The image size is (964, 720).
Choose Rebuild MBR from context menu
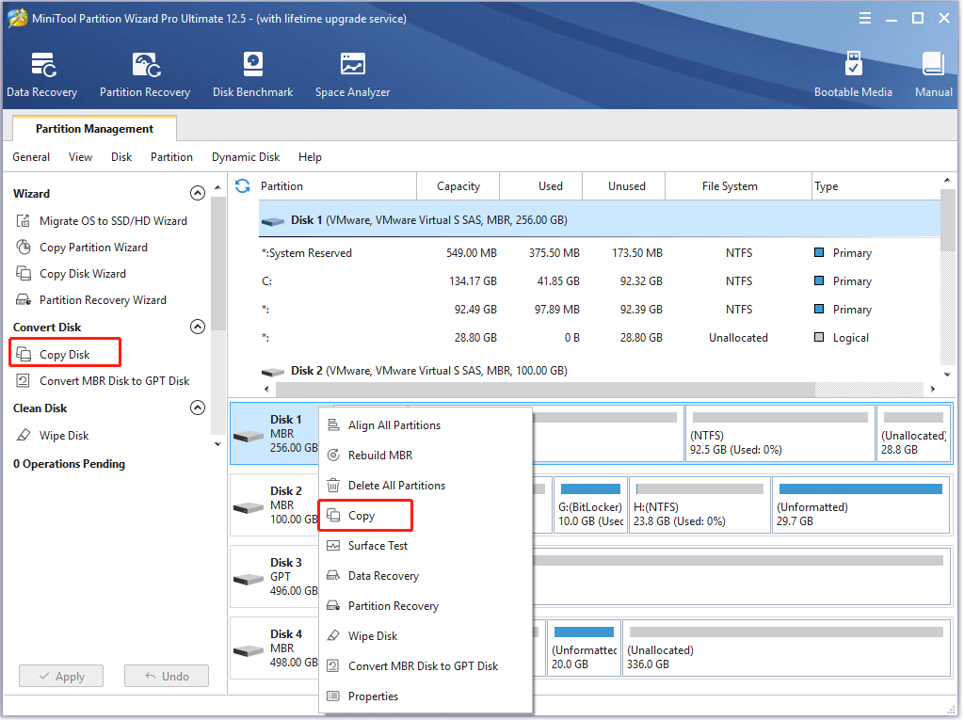[x=426, y=455]
